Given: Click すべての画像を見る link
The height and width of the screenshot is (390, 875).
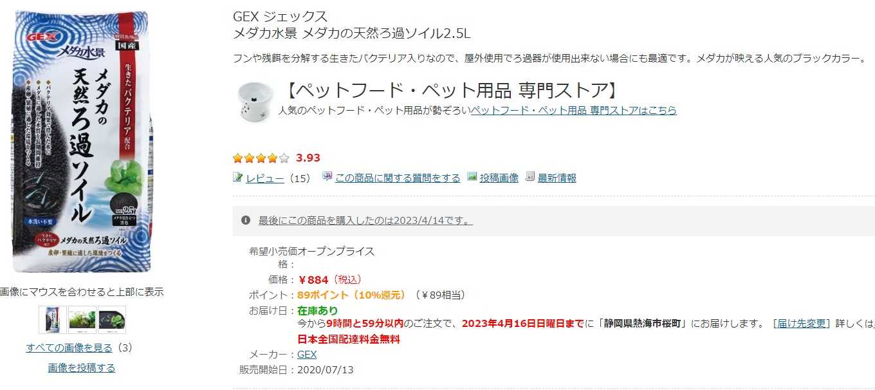Looking at the screenshot, I should point(69,348).
